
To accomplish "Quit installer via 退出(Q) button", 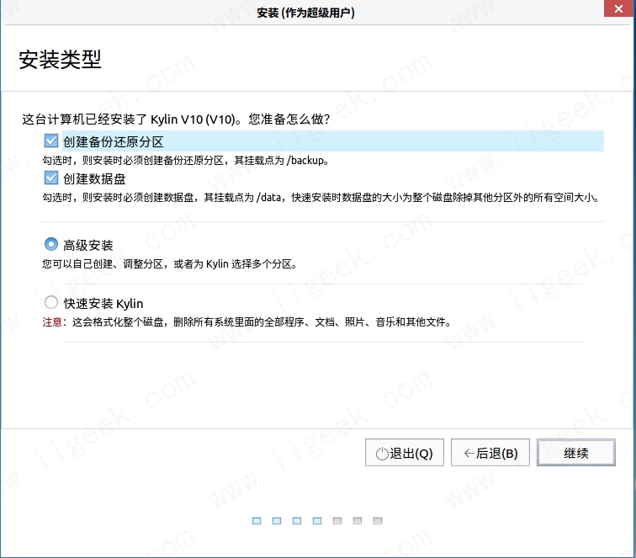I will [x=405, y=453].
